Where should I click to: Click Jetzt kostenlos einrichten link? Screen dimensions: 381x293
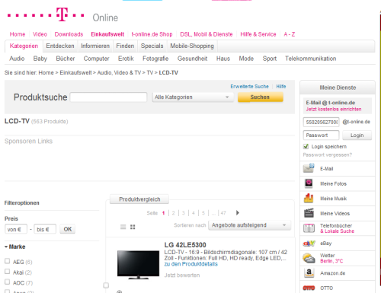pos(334,110)
